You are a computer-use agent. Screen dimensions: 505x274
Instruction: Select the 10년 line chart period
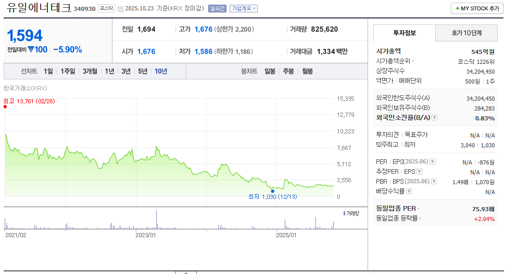click(161, 71)
